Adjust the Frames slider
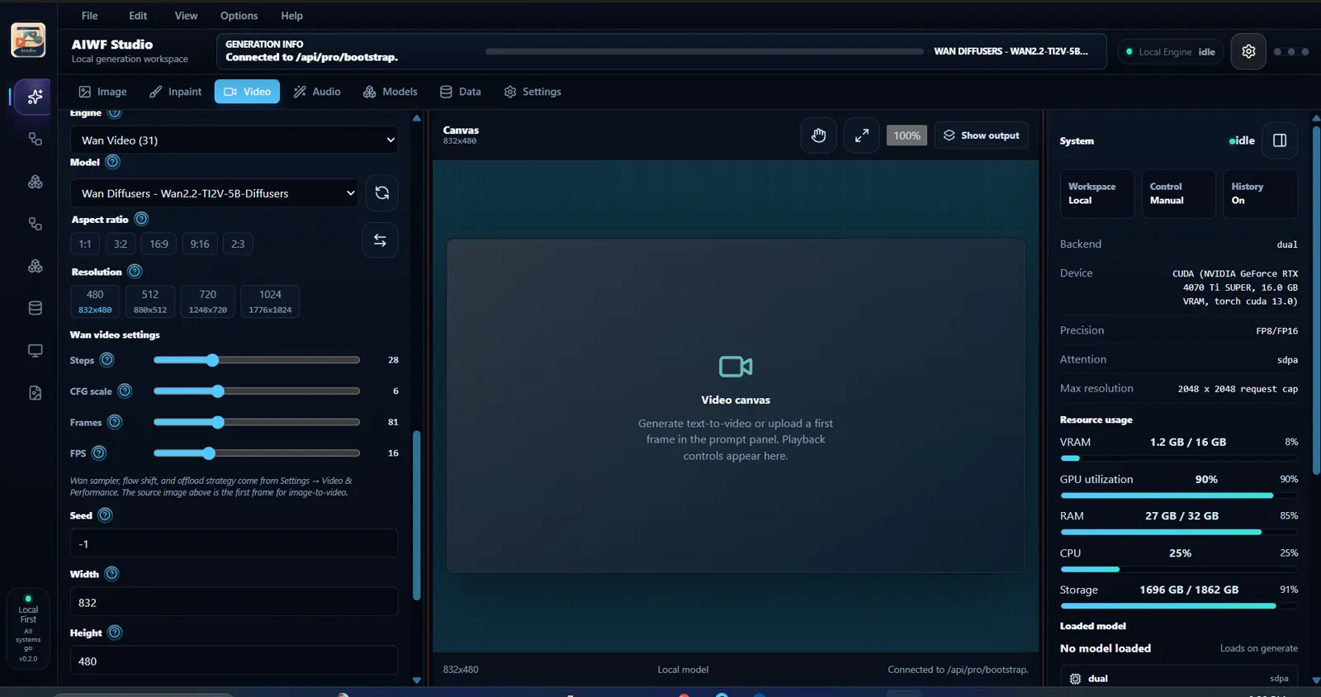Image resolution: width=1321 pixels, height=697 pixels. pyautogui.click(x=257, y=422)
